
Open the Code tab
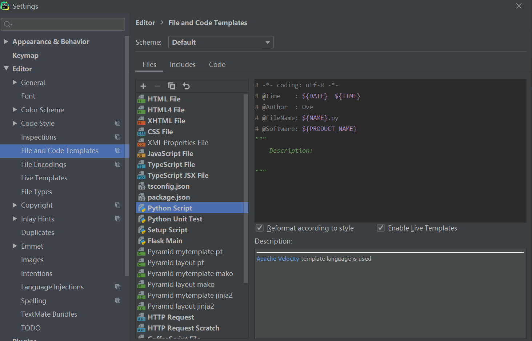tap(217, 64)
